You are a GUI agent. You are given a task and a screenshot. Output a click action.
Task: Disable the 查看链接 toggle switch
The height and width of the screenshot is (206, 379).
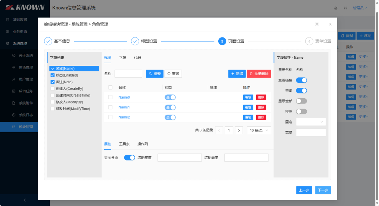[x=301, y=80]
